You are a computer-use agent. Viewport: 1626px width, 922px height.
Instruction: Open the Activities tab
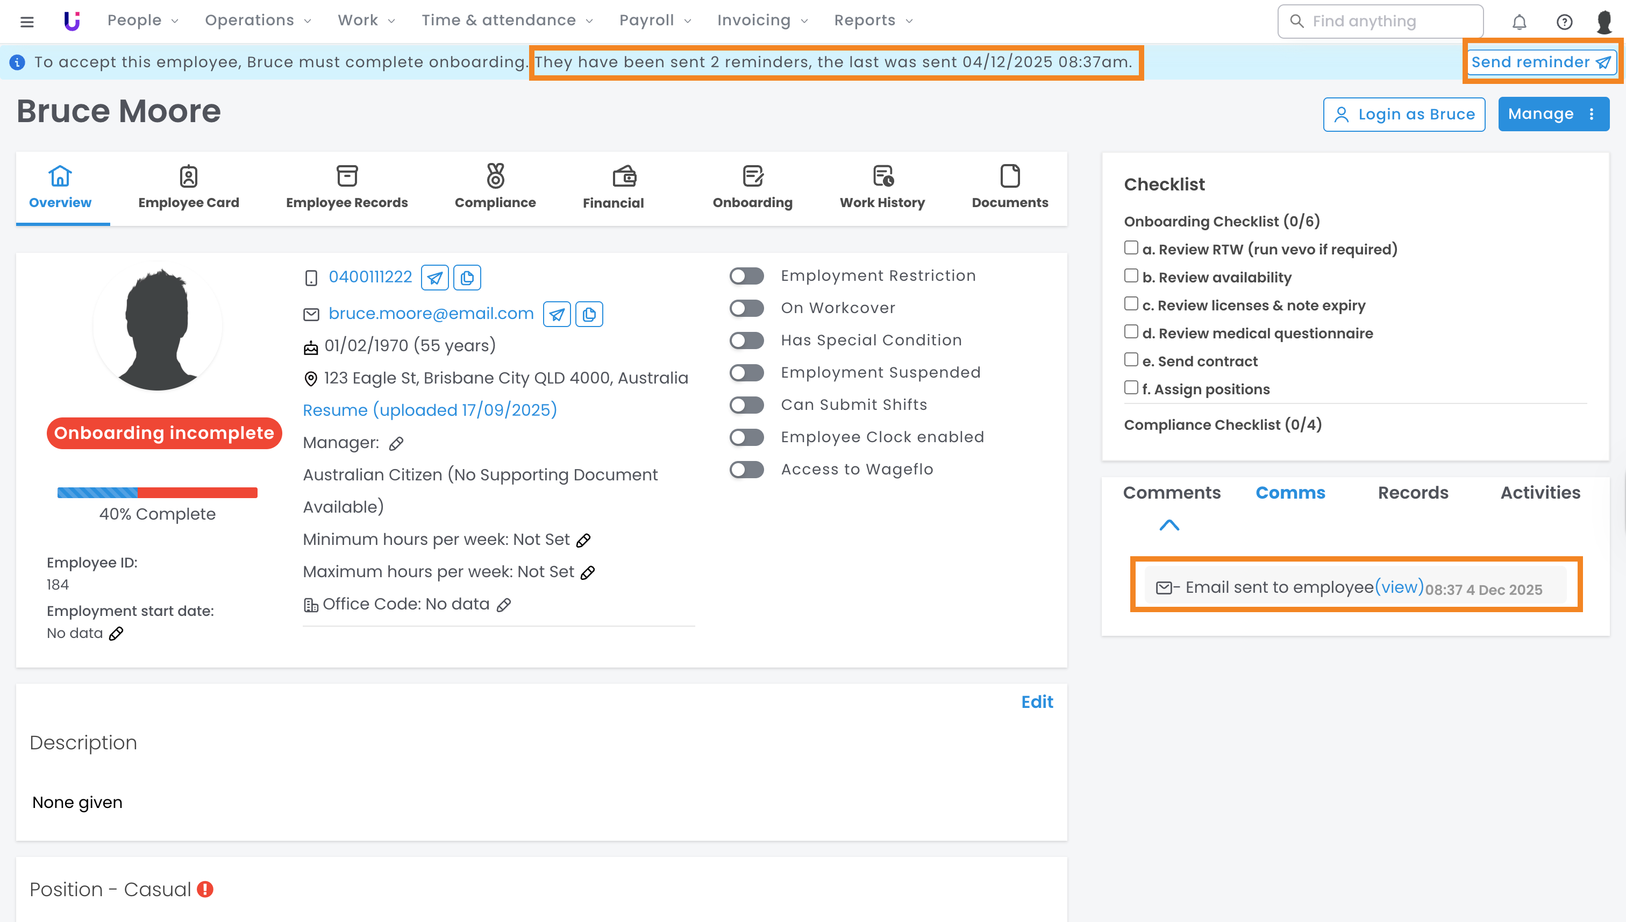(1540, 493)
